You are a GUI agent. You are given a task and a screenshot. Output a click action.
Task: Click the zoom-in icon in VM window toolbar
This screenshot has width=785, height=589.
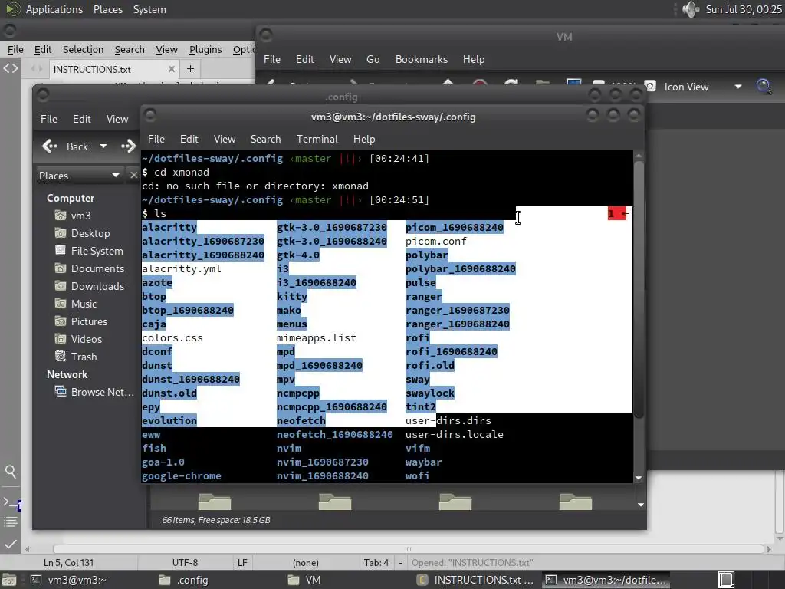pyautogui.click(x=650, y=86)
